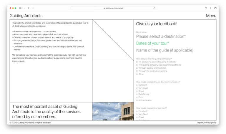Select 'Excellent' for pre-tour communication

point(137,85)
